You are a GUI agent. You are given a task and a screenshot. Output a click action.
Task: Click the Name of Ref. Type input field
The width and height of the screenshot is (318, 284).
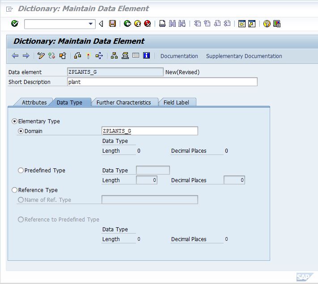point(150,200)
